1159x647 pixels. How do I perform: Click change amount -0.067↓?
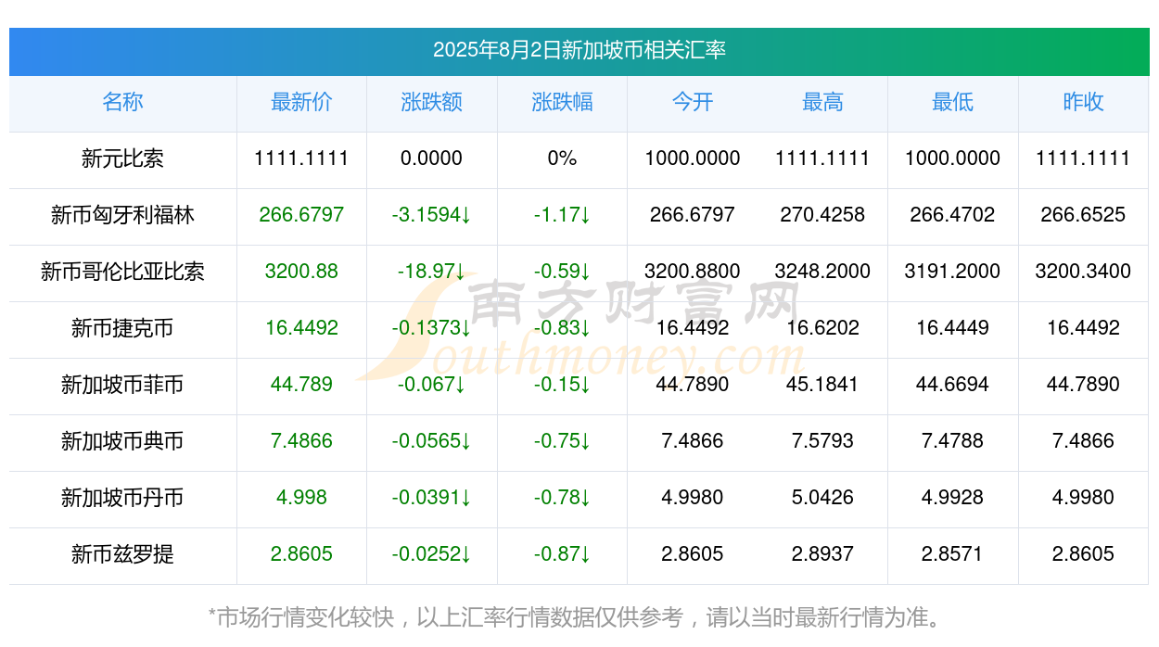(432, 385)
